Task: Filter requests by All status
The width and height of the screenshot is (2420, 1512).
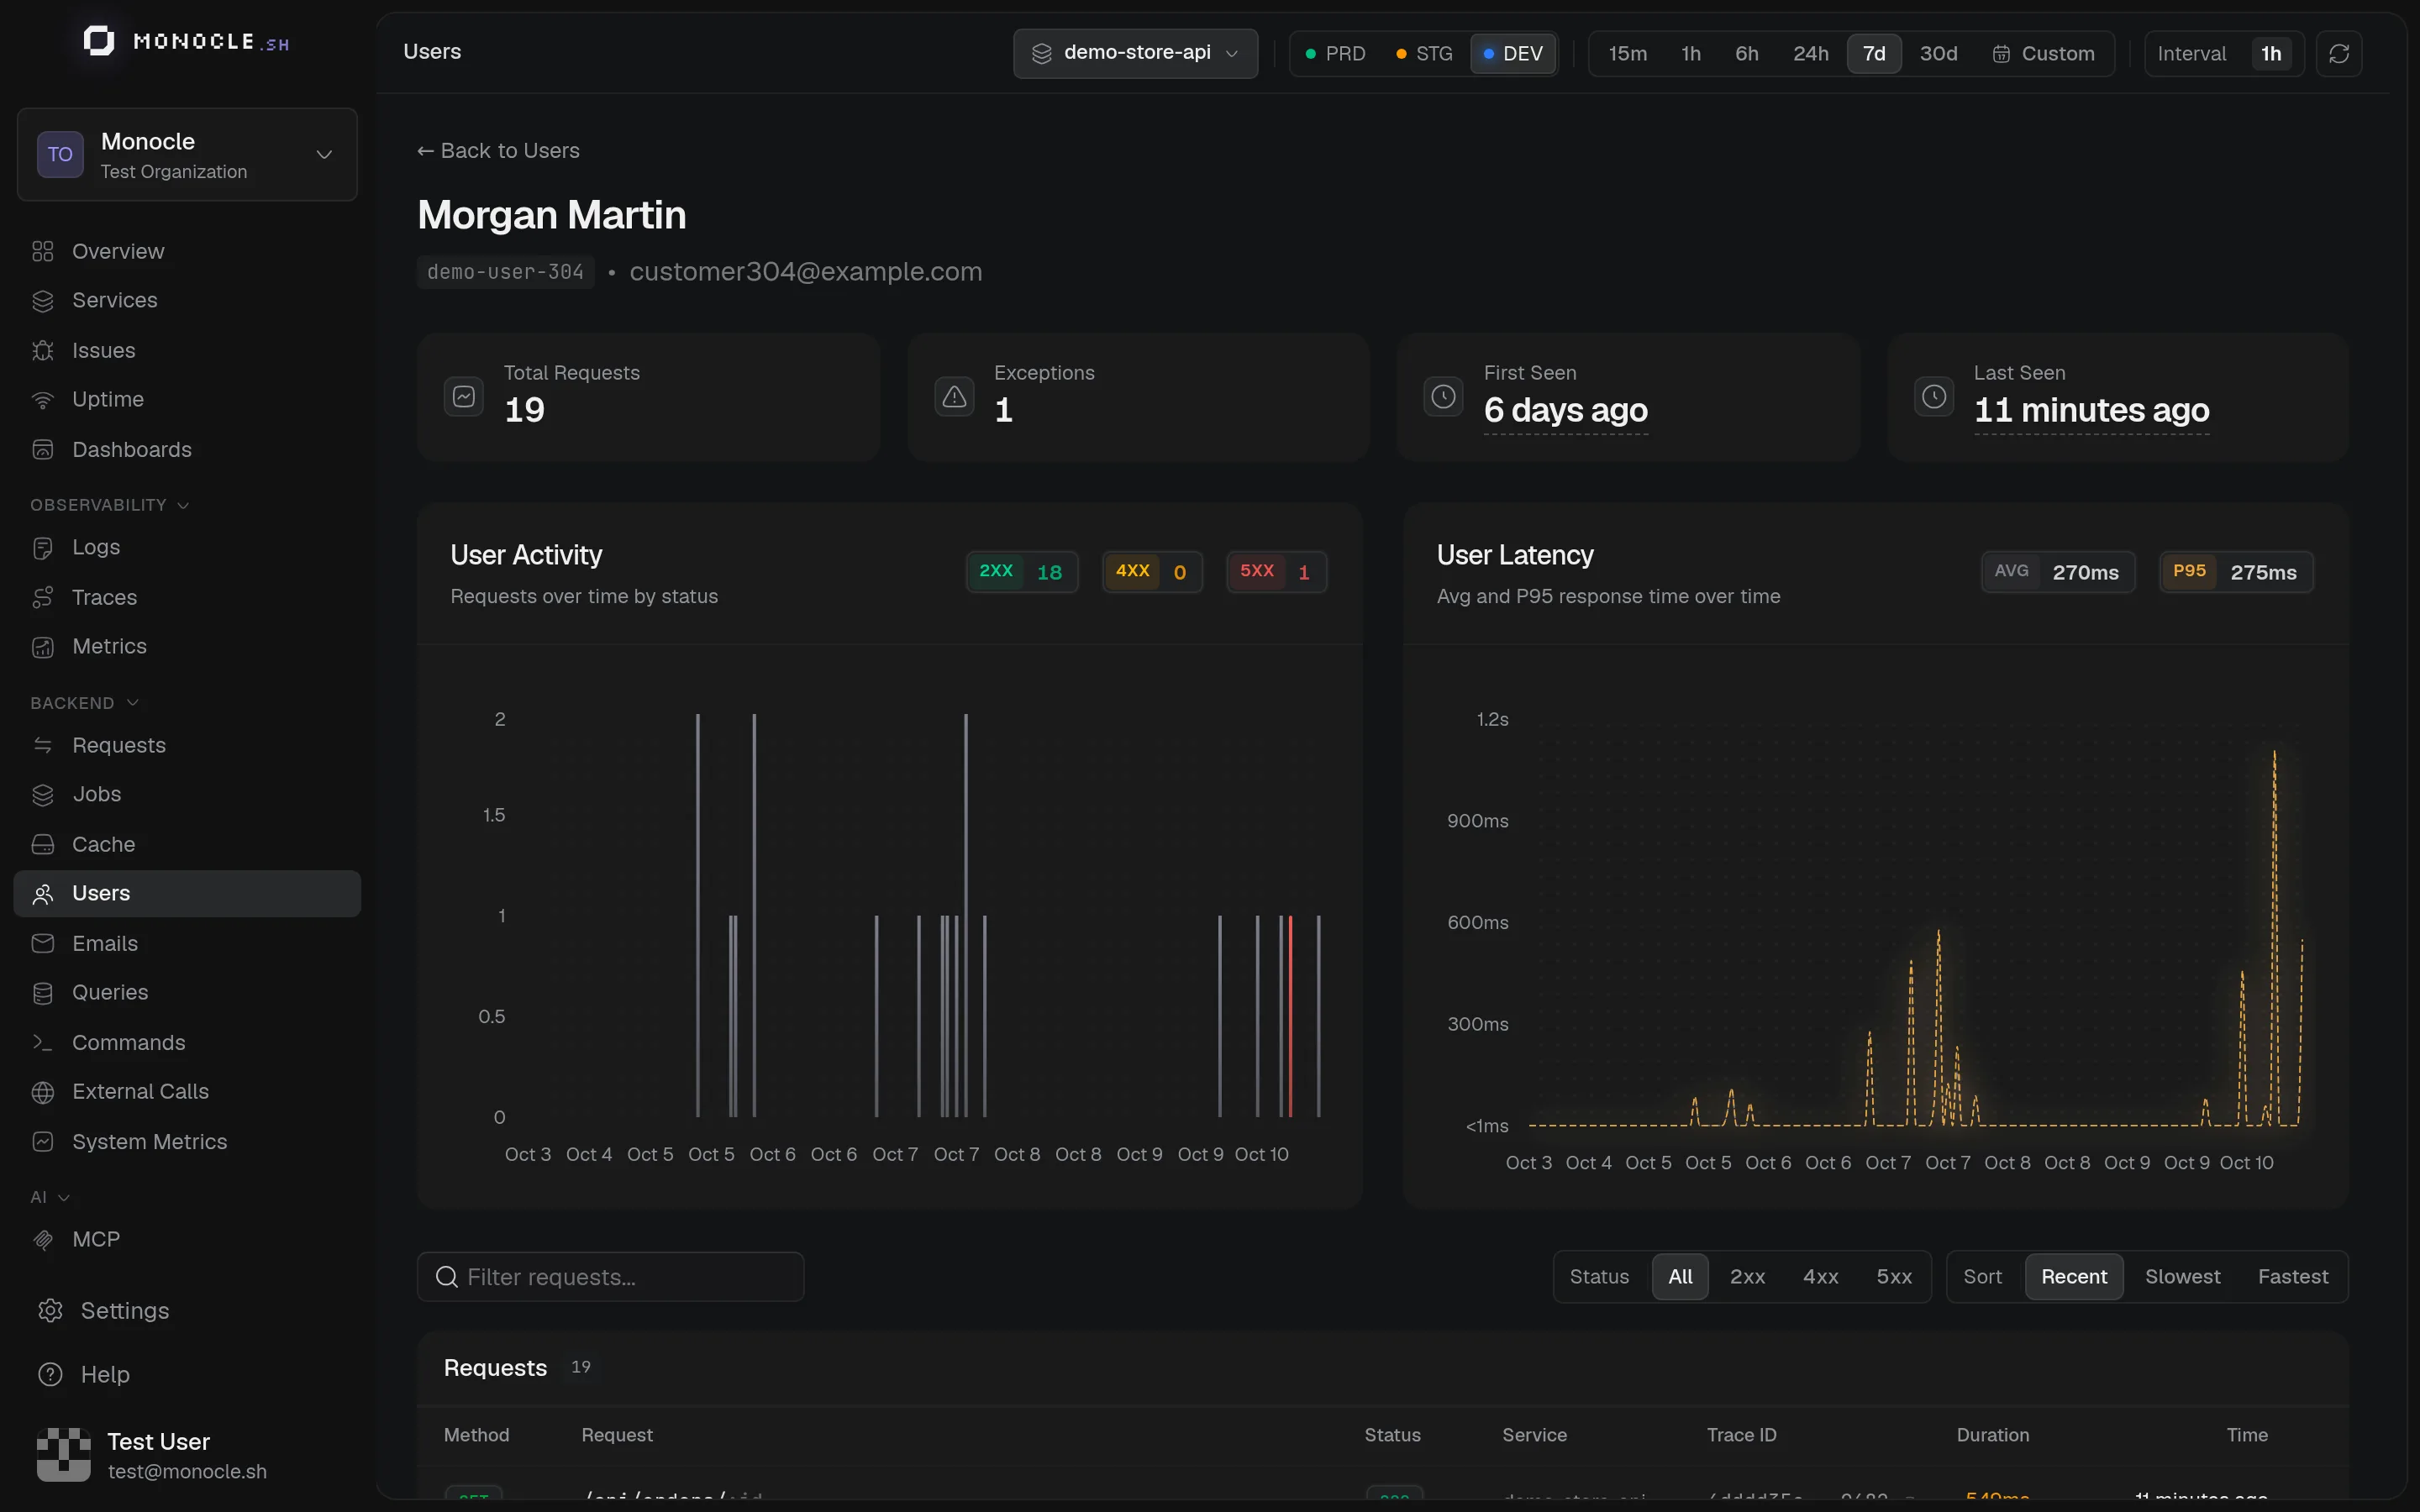Action: click(x=1680, y=1277)
